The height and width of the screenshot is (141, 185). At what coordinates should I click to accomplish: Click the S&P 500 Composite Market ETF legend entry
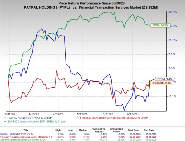pyautogui.click(x=35, y=122)
